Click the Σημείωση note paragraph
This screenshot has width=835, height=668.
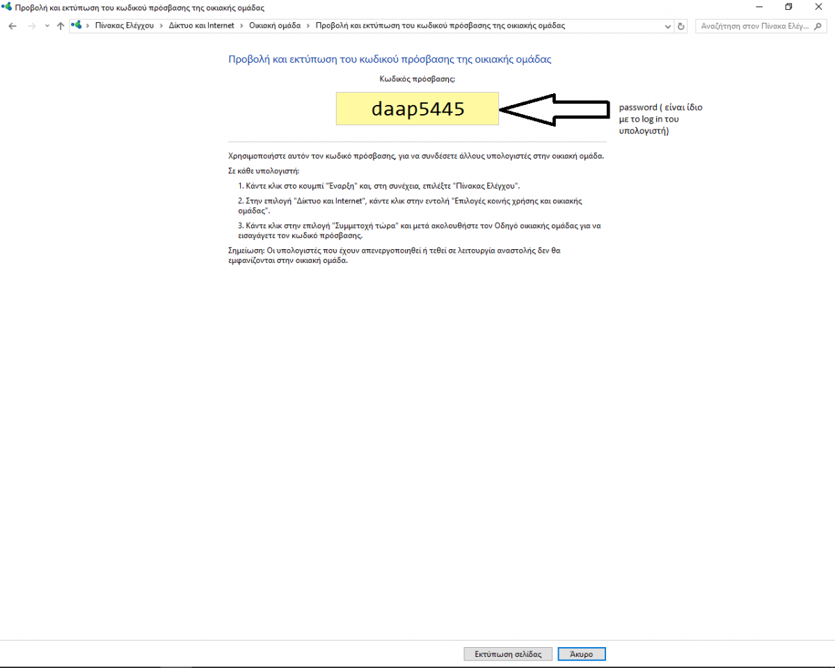pyautogui.click(x=395, y=255)
